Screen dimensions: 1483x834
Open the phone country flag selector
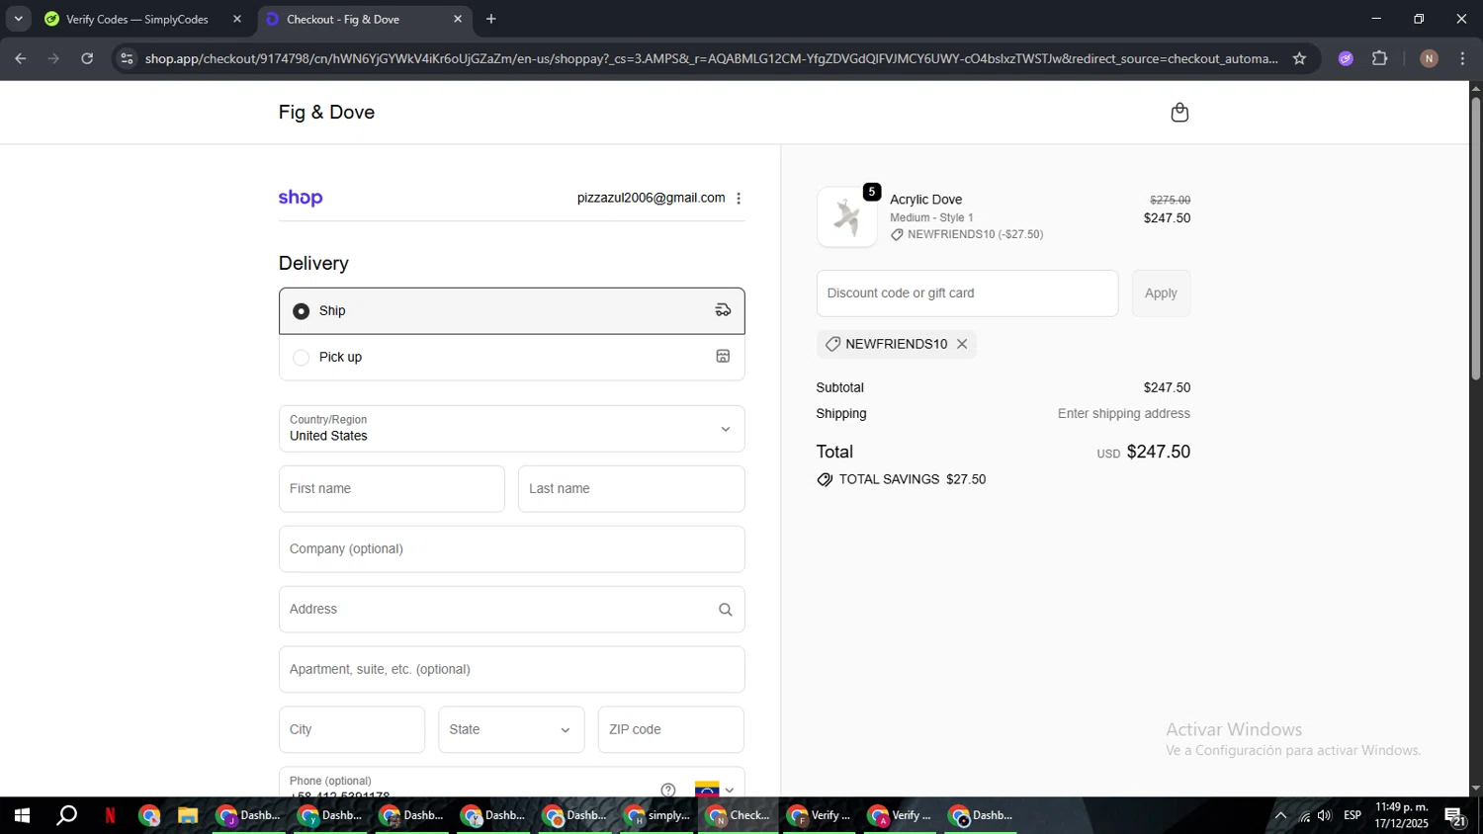click(x=715, y=790)
